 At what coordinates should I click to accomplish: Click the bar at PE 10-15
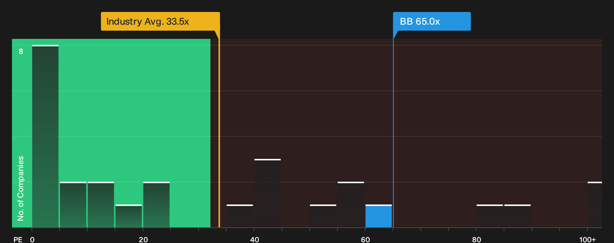[x=101, y=204]
